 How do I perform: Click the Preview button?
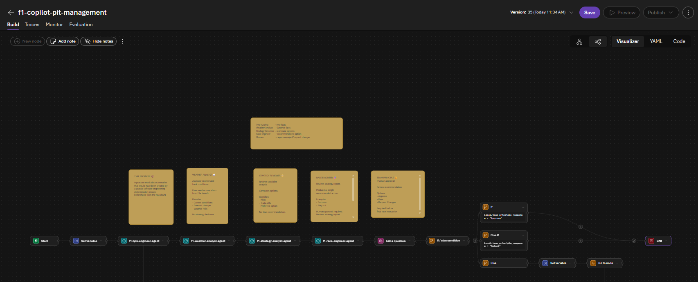622,13
